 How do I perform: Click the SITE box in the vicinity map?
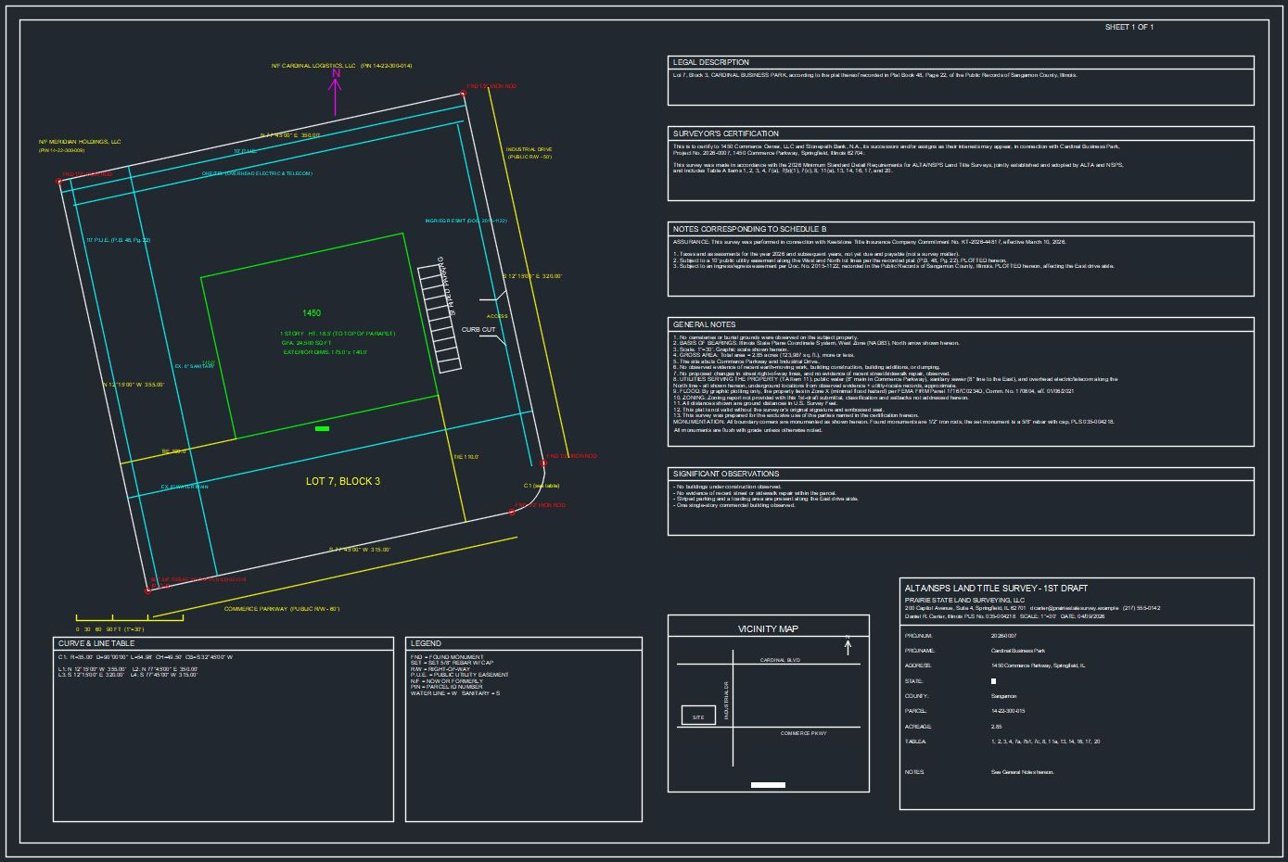[698, 716]
